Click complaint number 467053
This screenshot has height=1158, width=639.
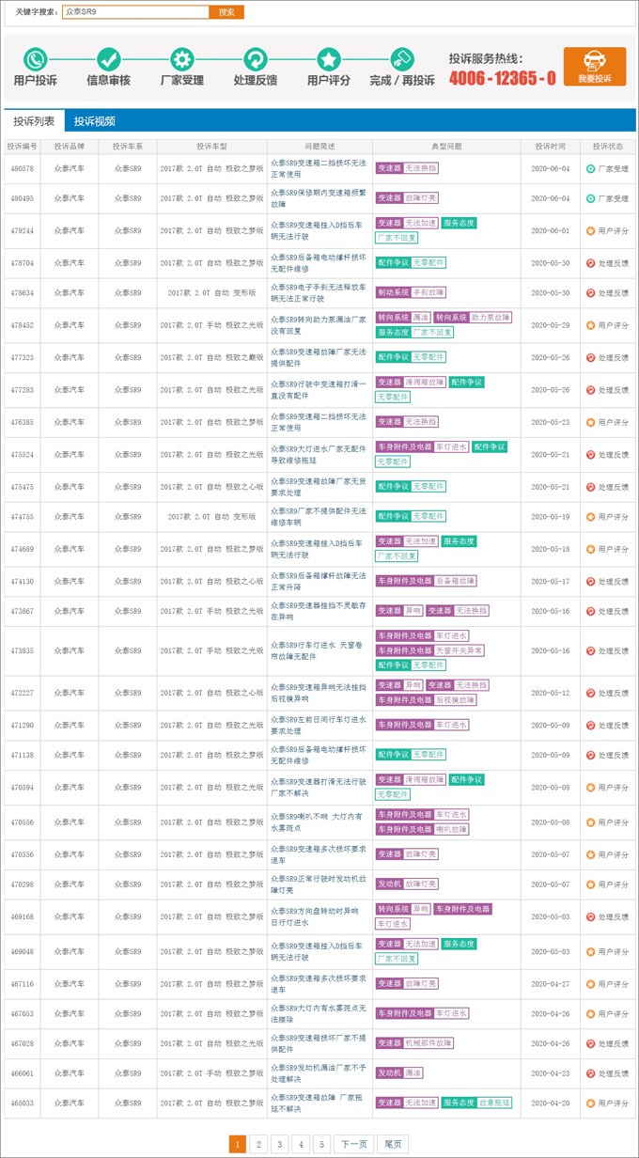22,1013
